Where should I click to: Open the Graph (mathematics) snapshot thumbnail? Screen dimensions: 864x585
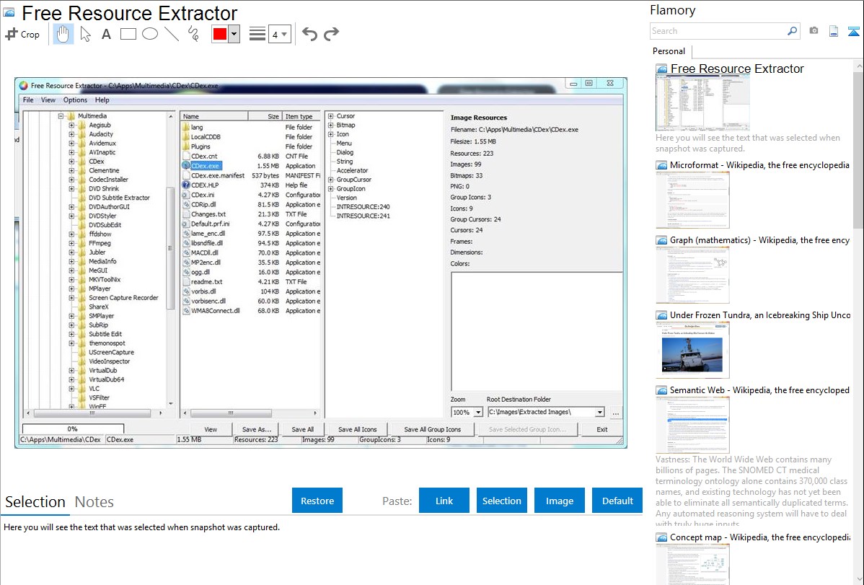pyautogui.click(x=692, y=275)
